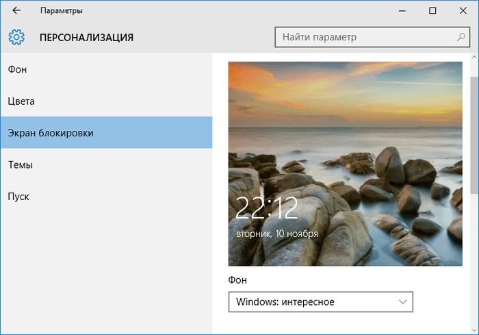Maximize the Параметры window
479x335 pixels.
[432, 11]
